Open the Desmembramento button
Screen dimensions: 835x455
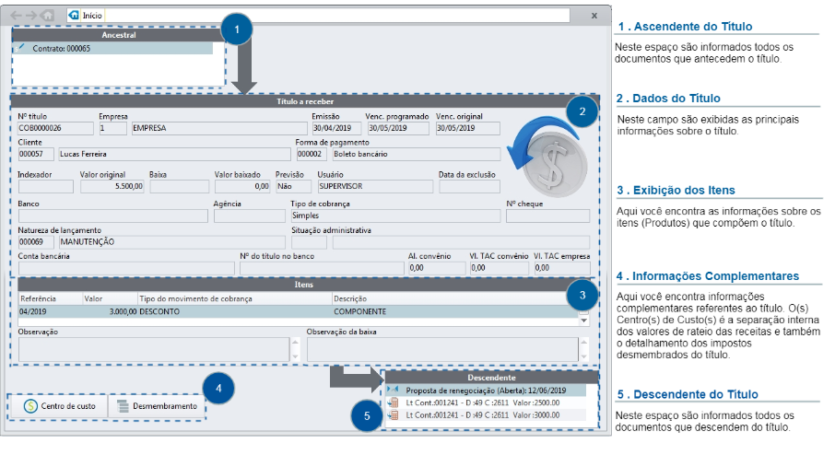(x=157, y=406)
